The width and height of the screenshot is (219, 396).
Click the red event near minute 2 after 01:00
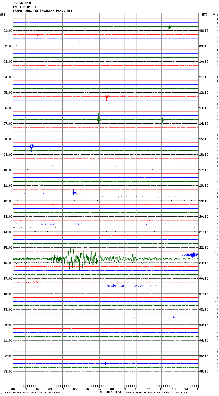pyautogui.click(x=38, y=34)
